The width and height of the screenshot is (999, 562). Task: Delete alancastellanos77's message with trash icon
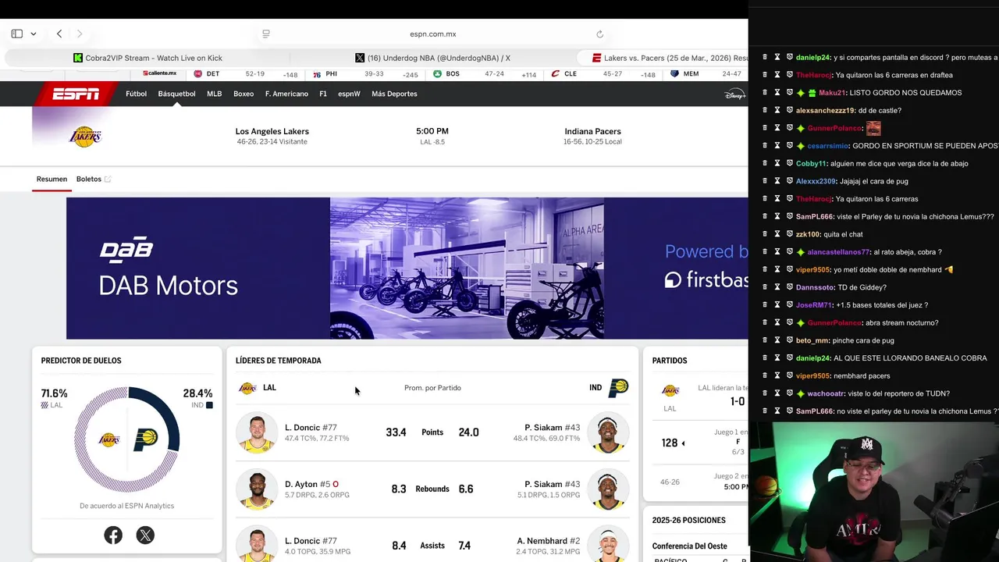pyautogui.click(x=765, y=251)
